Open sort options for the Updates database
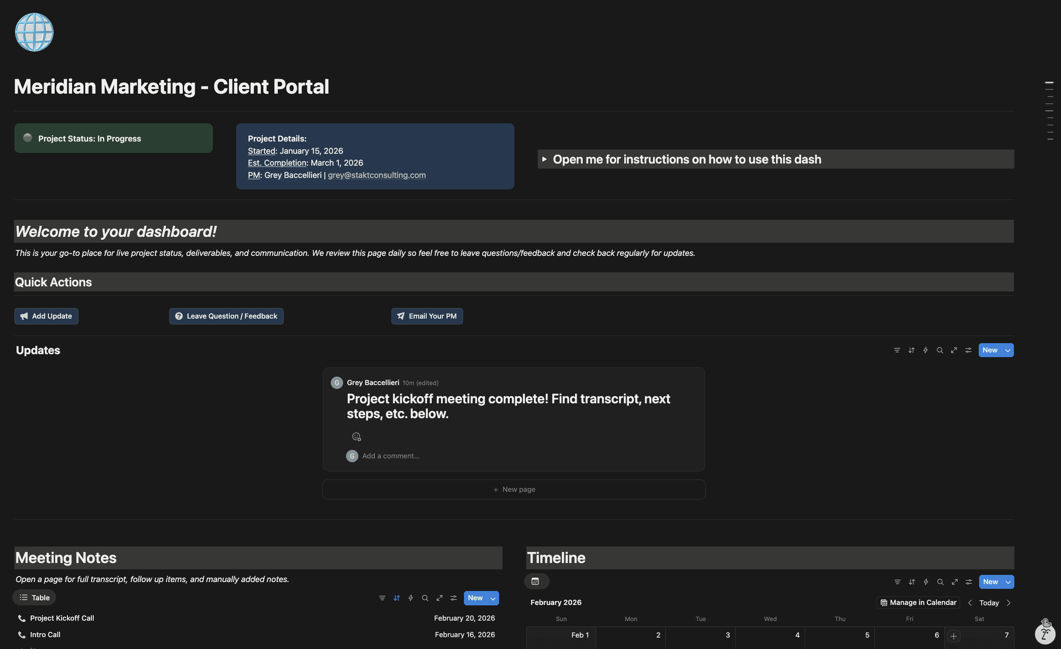 (x=911, y=350)
